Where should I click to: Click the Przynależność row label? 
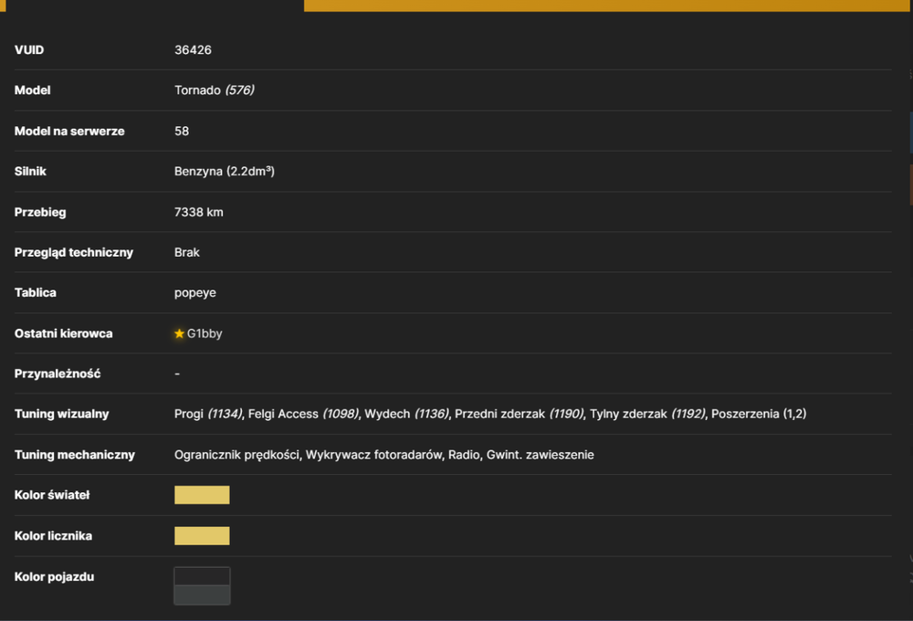(x=58, y=374)
